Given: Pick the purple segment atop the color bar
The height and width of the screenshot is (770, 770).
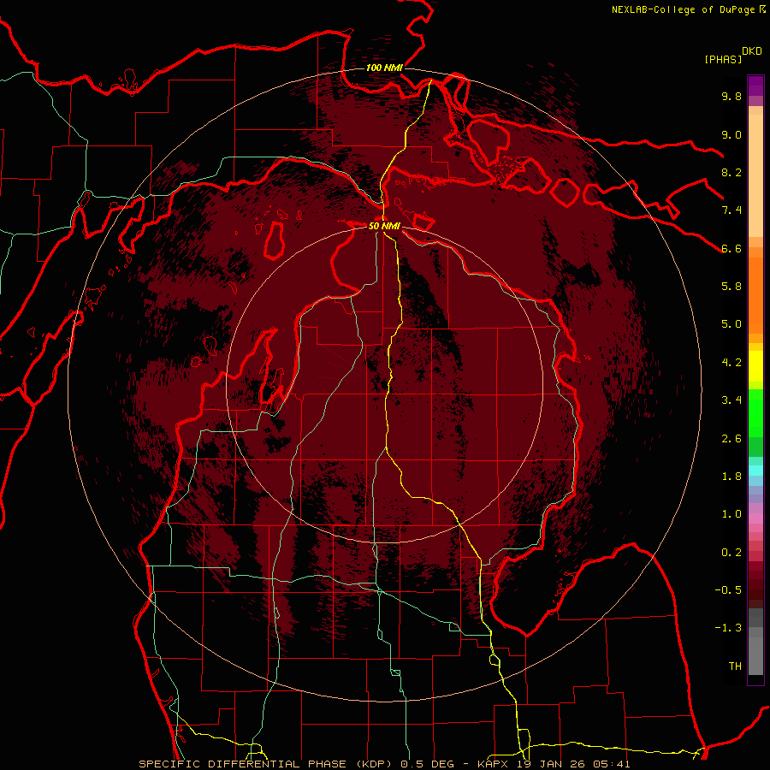Looking at the screenshot, I should pyautogui.click(x=755, y=86).
